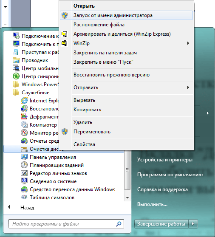Click the Служебные folder label
The image size is (215, 237).
[x=36, y=93]
